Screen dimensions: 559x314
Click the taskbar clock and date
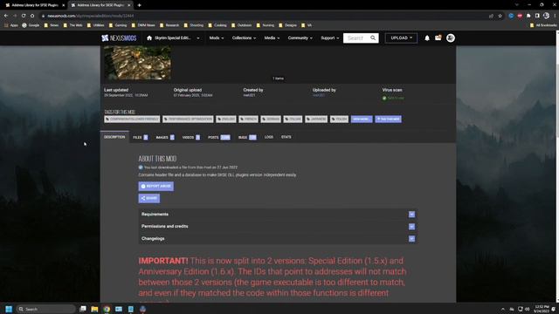click(x=542, y=309)
